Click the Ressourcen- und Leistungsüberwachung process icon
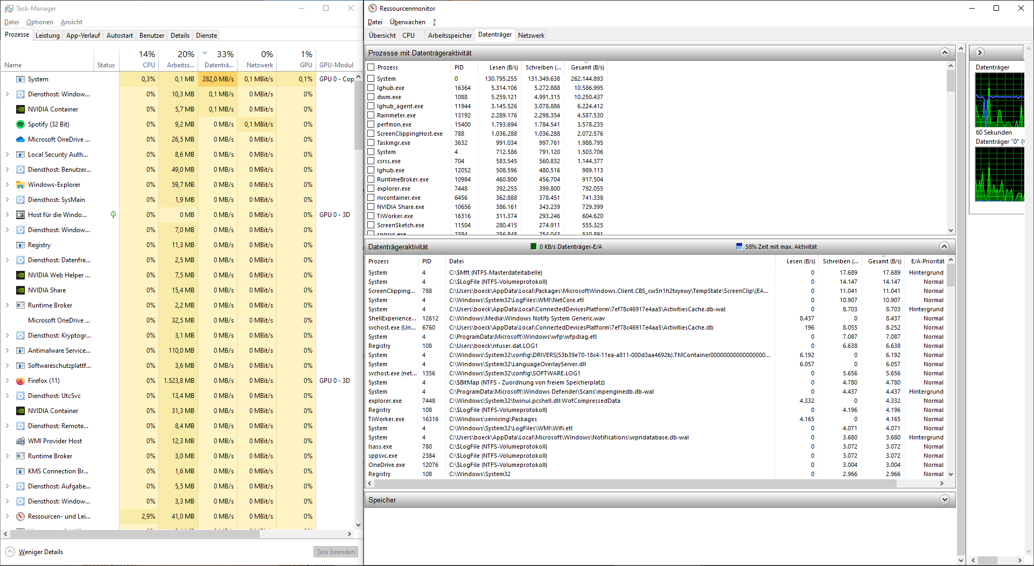Screen dimensions: 1034x566 (20, 516)
